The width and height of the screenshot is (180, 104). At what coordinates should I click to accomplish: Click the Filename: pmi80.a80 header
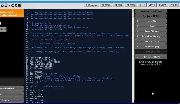coord(151,11)
